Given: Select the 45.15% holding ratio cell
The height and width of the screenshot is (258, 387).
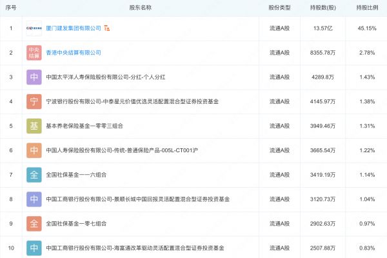Looking at the screenshot, I should 366,28.
